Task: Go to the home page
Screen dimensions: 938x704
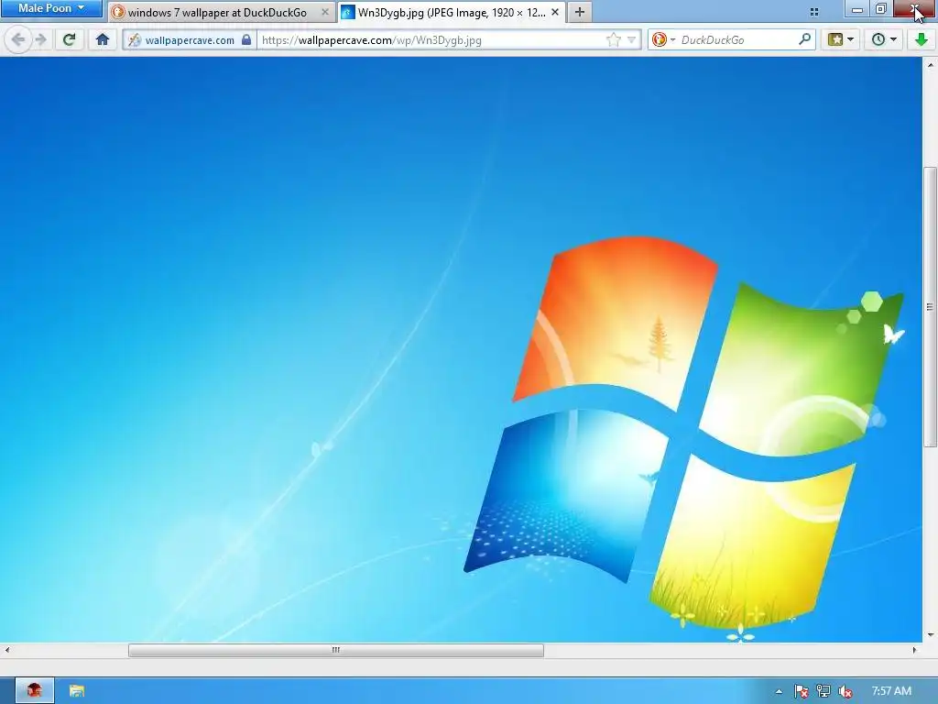Action: (x=103, y=40)
